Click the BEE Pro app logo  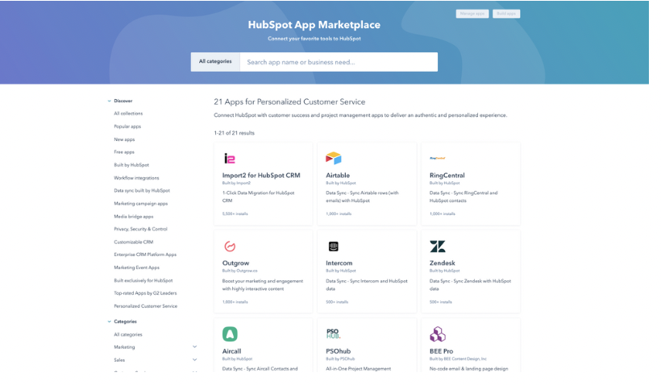438,334
